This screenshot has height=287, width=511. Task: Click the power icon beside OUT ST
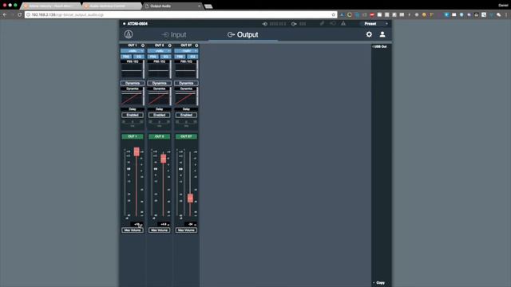click(196, 45)
